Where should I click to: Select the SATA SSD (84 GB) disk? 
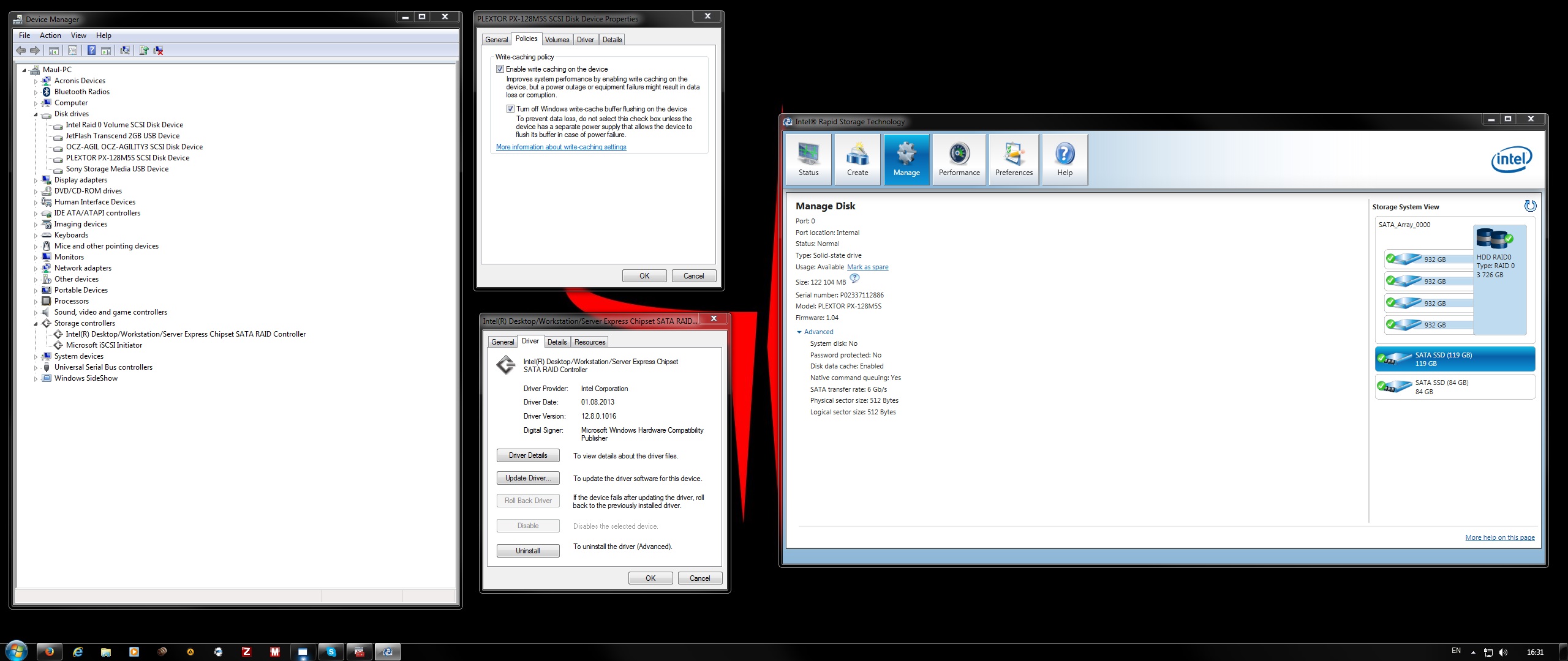pos(1455,387)
